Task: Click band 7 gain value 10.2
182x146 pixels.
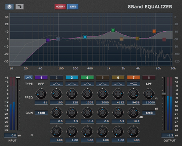Action: pyautogui.click(x=134, y=121)
